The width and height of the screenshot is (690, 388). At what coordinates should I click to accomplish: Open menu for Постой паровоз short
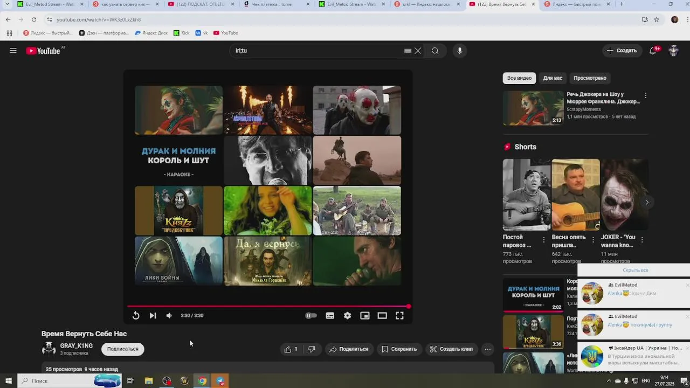[x=543, y=240]
